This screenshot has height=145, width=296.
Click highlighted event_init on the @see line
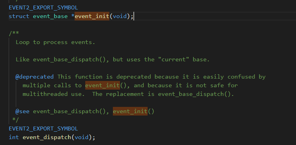(x=130, y=111)
